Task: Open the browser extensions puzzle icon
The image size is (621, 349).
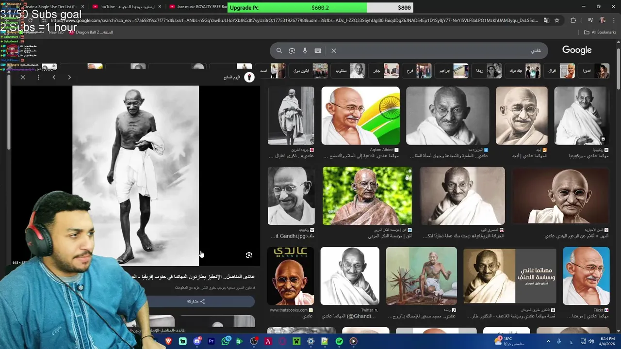Action: [573, 20]
